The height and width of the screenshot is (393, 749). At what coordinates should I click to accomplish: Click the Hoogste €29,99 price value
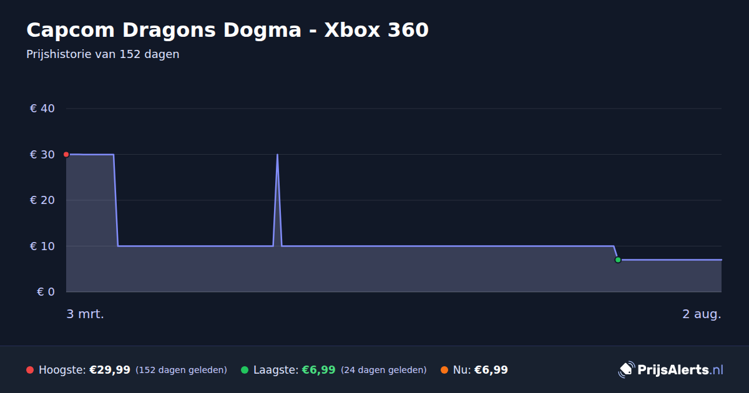click(x=110, y=370)
